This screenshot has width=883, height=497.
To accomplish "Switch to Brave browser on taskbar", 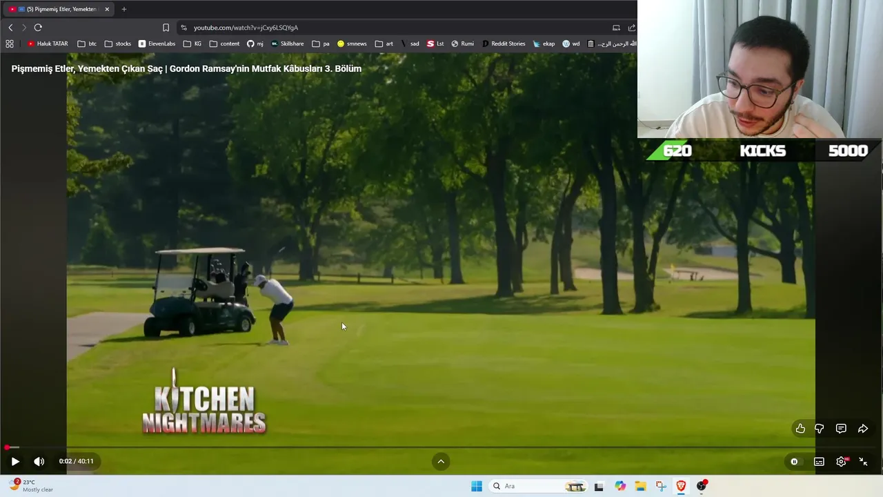I will [x=681, y=486].
